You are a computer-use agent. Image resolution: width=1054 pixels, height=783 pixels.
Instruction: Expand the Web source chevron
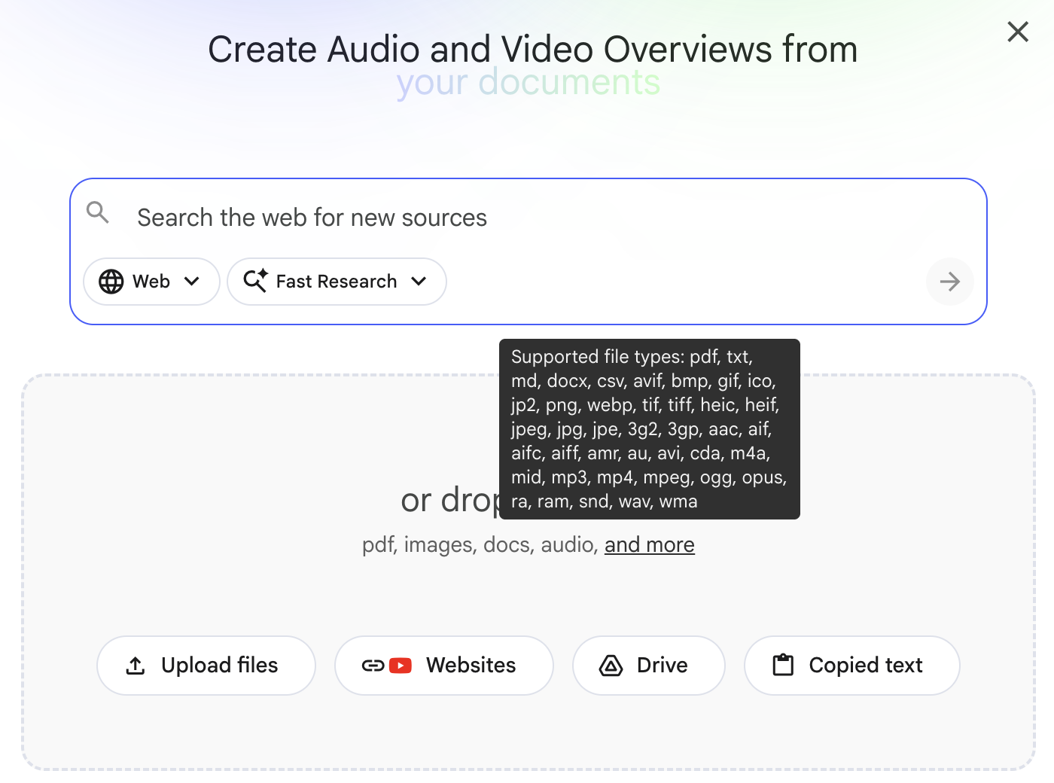pos(192,282)
